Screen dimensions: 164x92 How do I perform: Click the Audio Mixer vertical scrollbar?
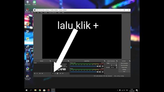pyautogui.click(x=105, y=68)
